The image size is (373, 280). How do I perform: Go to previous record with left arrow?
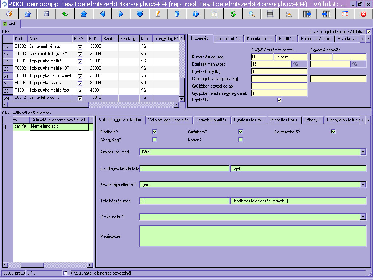point(102,14)
